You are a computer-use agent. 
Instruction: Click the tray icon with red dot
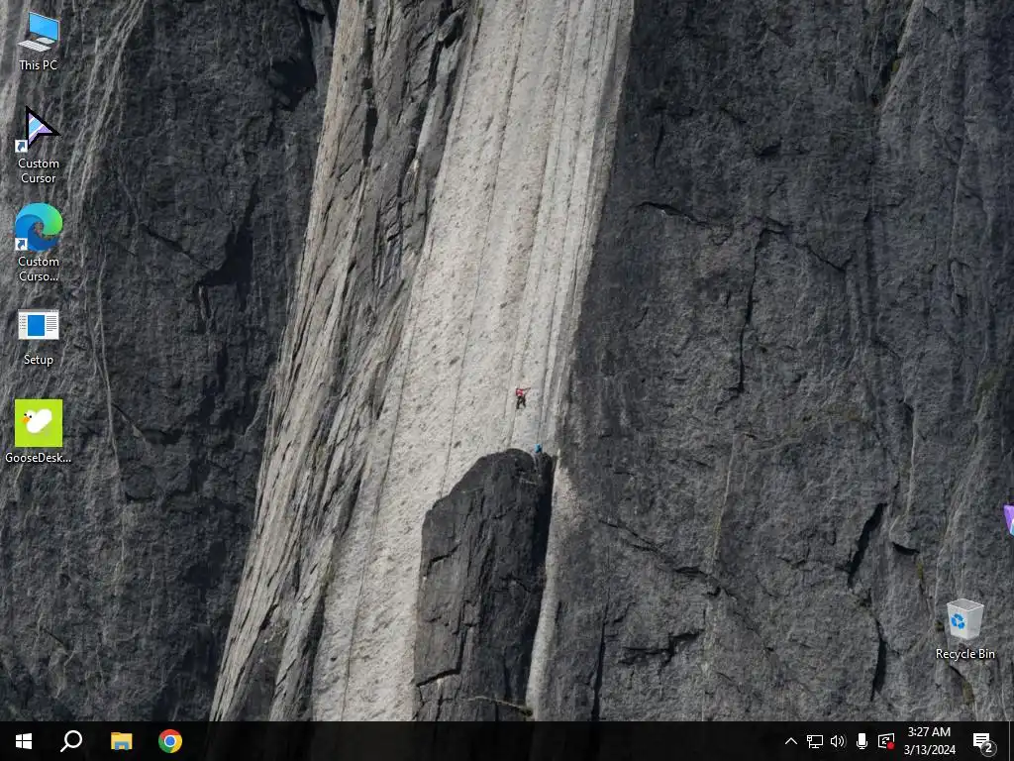click(x=886, y=741)
